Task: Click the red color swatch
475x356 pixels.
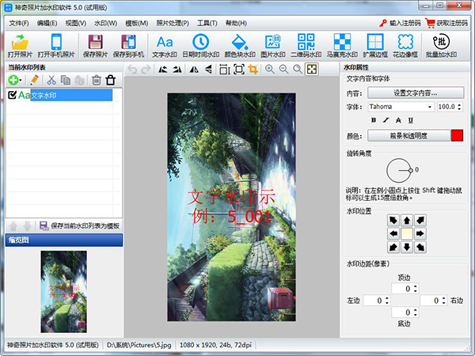Action: (x=457, y=135)
